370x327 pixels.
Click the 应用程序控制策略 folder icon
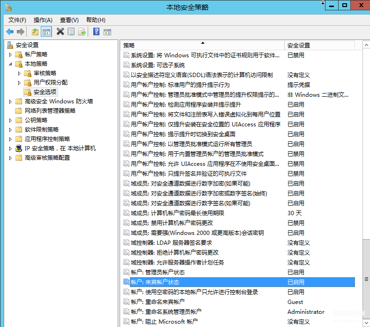tap(19, 139)
